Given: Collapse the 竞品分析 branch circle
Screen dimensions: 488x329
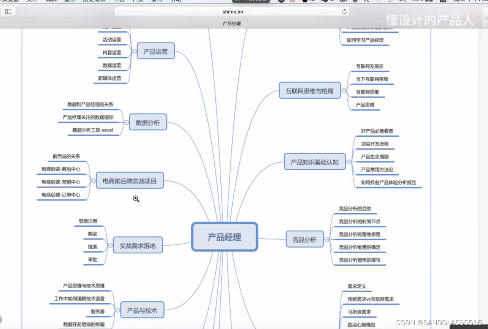Looking at the screenshot, I should pyautogui.click(x=326, y=240).
